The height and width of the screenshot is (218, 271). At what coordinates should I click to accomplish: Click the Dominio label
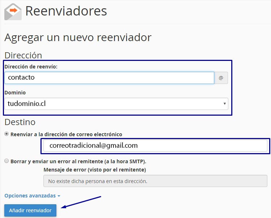coord(15,93)
